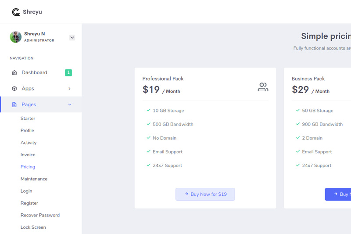This screenshot has width=351, height=234.
Task: Expand the Apps submenu chevron
Action: pyautogui.click(x=69, y=89)
